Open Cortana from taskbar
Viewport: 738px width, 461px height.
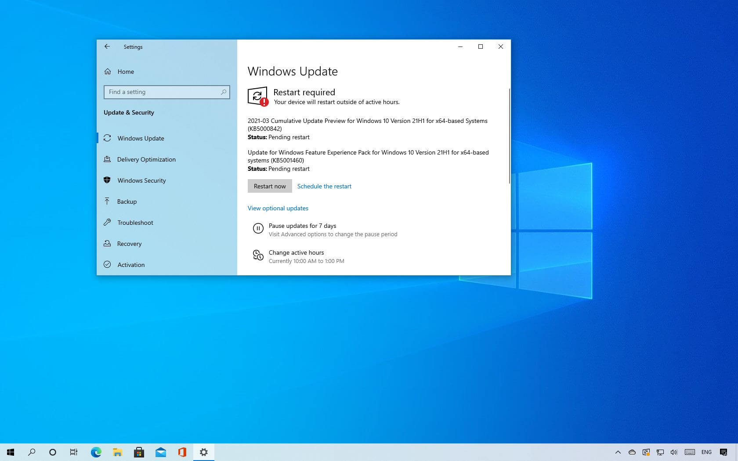point(53,452)
